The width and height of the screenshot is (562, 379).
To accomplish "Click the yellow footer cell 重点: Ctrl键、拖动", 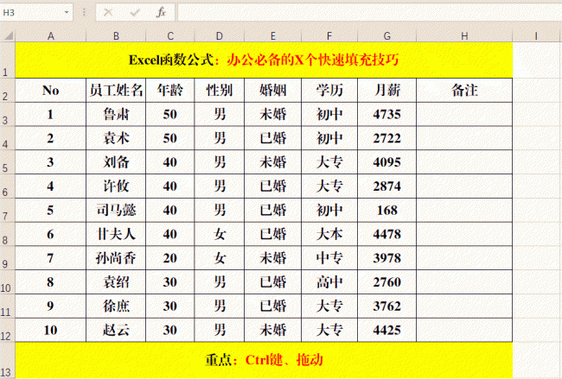I will coord(264,360).
